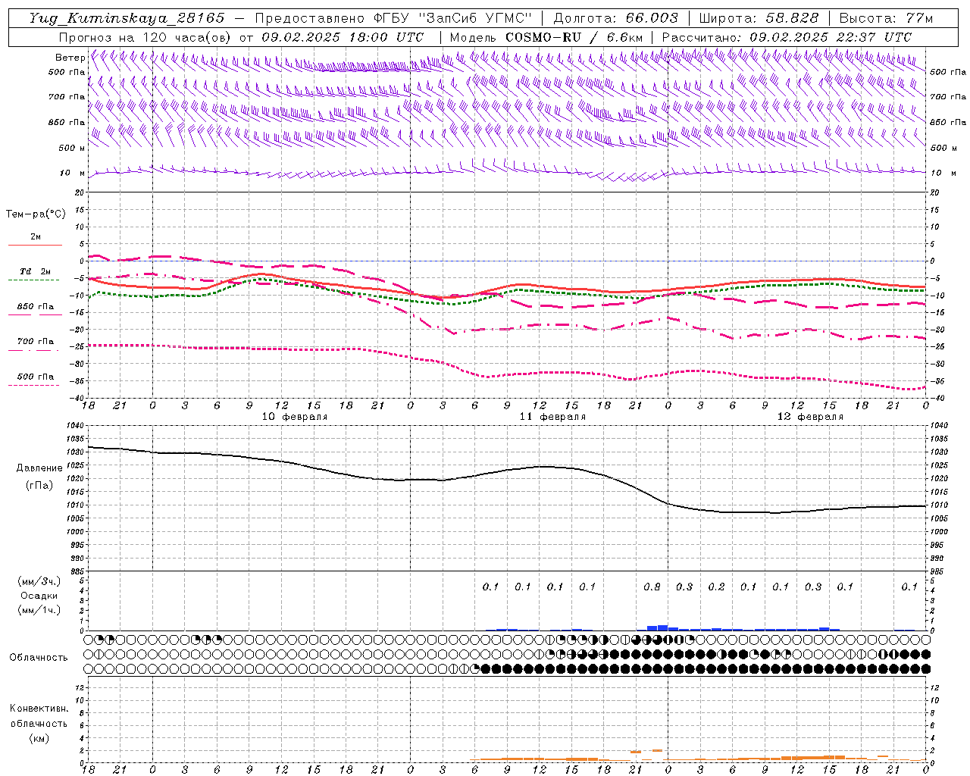Select the 0.8 precipitation value
This screenshot has height=776, width=970.
[652, 587]
